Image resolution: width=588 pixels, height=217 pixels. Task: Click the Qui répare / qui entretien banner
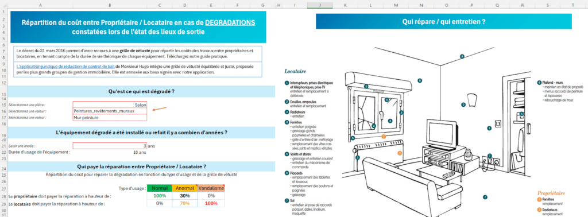coord(444,21)
